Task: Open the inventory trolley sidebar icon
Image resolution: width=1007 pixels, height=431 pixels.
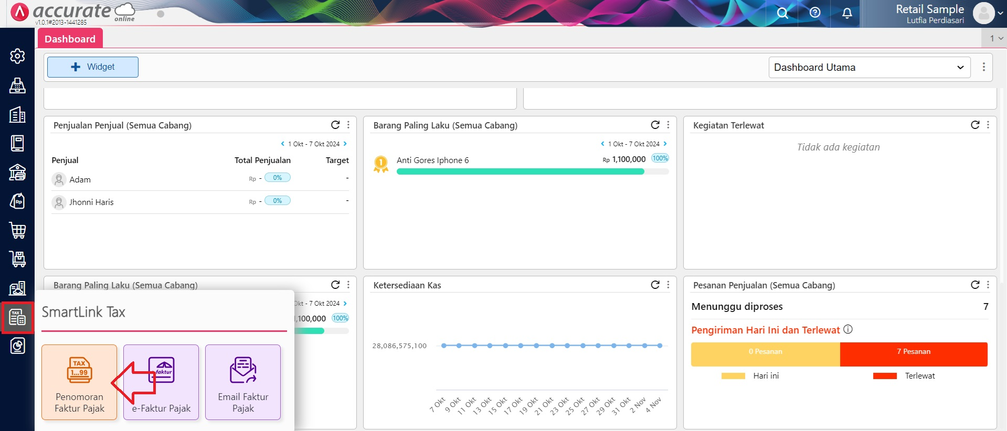Action: (17, 259)
